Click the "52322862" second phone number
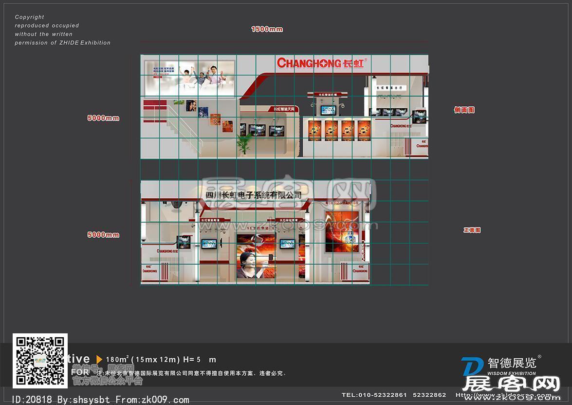This screenshot has width=572, height=405. tap(429, 395)
